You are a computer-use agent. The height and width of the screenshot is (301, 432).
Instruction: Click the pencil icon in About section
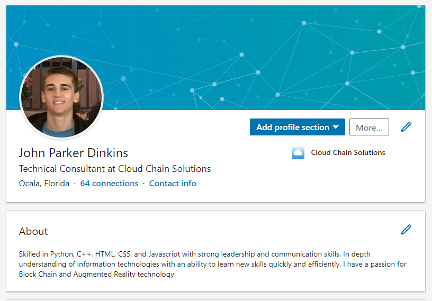pyautogui.click(x=406, y=230)
